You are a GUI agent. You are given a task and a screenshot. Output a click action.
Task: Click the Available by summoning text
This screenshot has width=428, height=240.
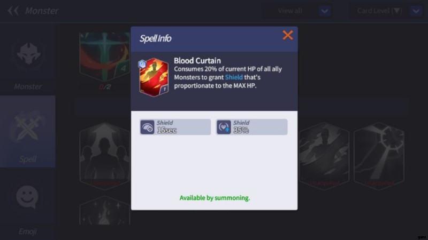coord(215,198)
